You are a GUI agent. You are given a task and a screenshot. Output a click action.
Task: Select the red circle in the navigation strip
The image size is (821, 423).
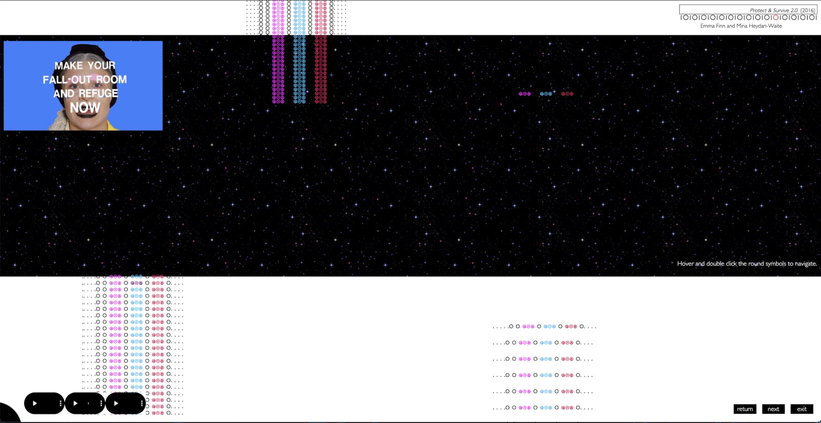pos(776,17)
